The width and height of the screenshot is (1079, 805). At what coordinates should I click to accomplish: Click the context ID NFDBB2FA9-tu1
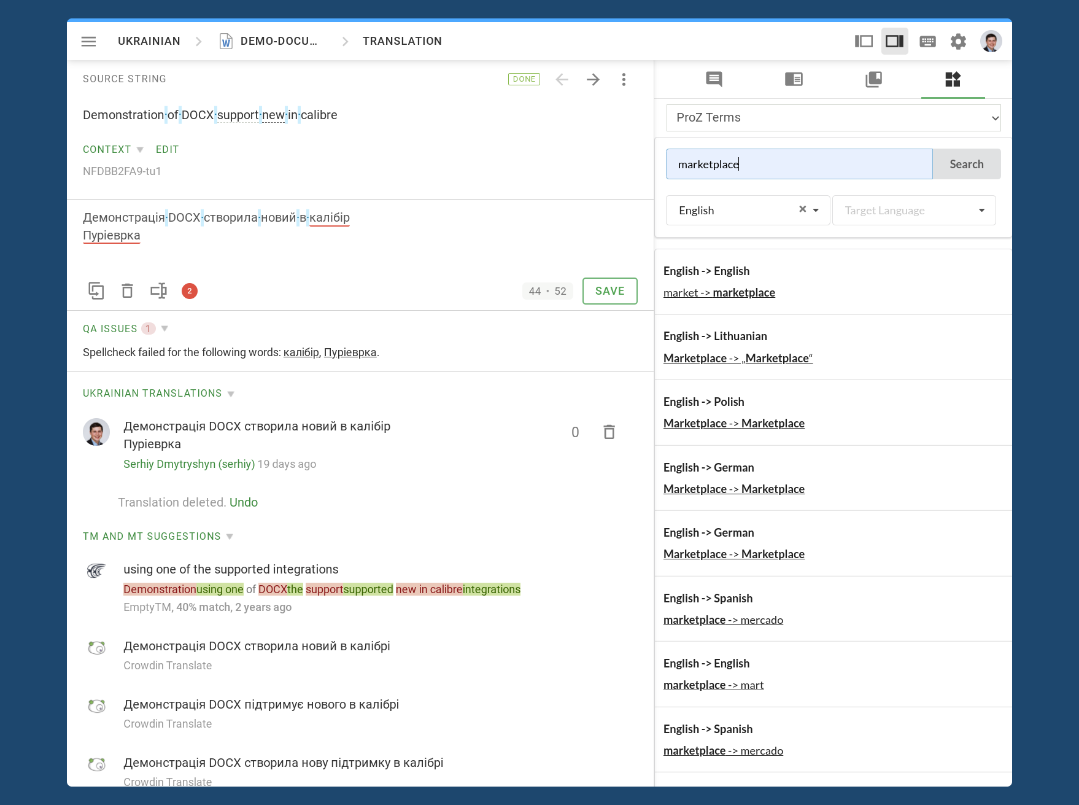point(122,171)
